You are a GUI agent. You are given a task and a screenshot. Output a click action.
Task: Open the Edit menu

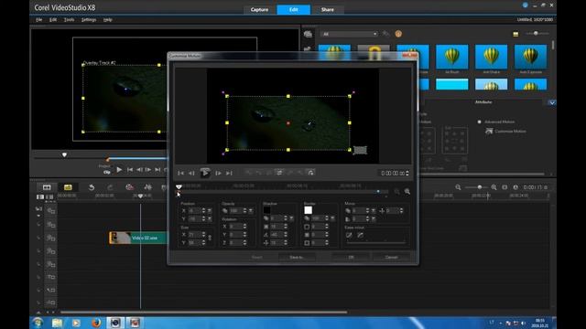point(53,20)
